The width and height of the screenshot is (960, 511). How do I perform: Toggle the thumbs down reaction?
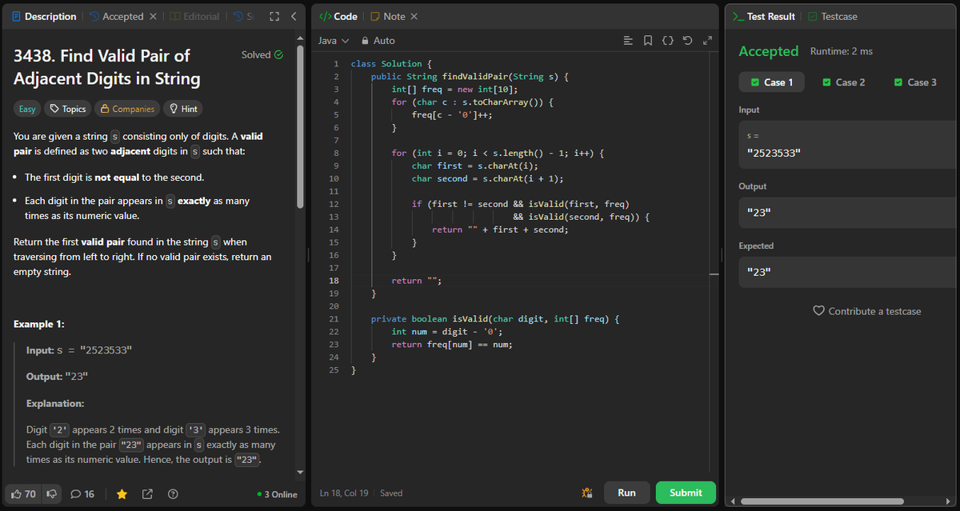tap(51, 493)
